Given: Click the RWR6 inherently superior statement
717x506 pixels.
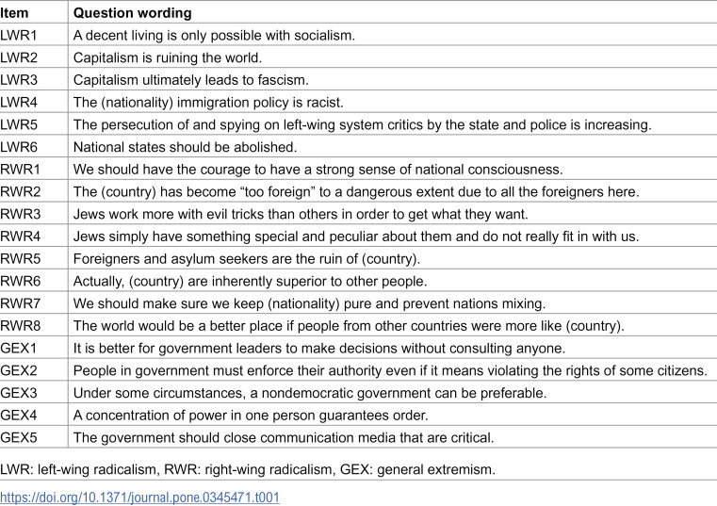Looking at the screenshot, I should click(250, 282).
